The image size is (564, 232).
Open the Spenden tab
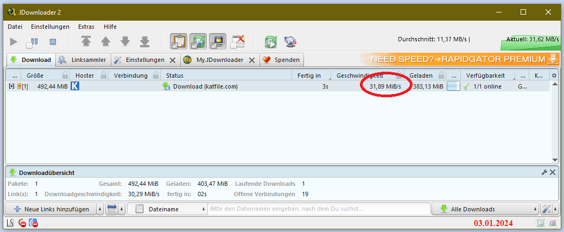(282, 60)
